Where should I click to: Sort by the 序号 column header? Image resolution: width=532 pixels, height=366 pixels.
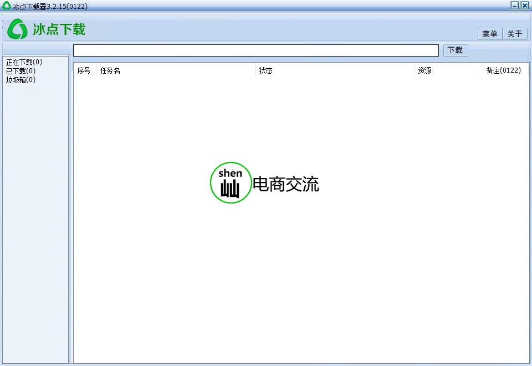(x=85, y=70)
